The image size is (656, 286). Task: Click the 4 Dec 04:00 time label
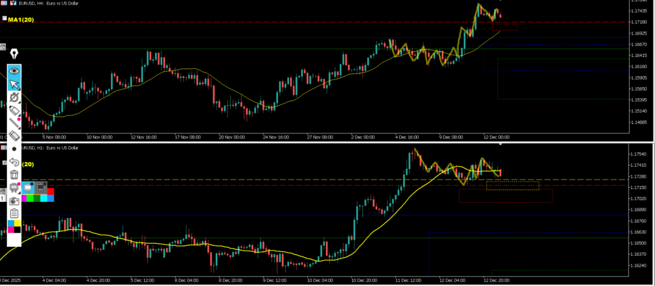coord(53,280)
